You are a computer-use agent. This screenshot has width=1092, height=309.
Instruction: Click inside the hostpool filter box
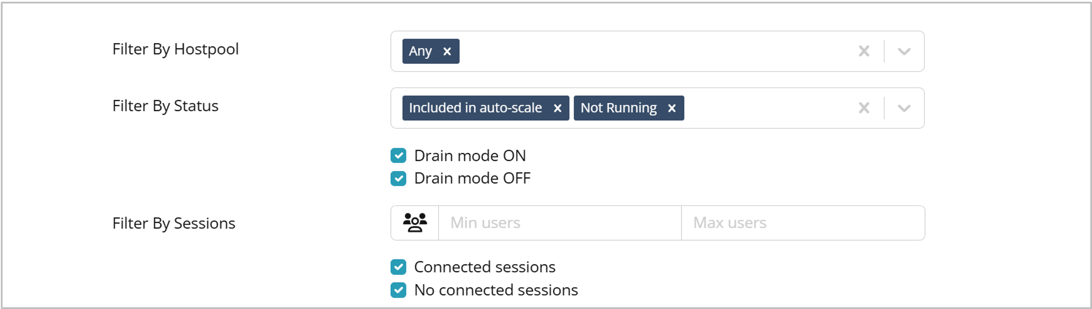point(650,51)
